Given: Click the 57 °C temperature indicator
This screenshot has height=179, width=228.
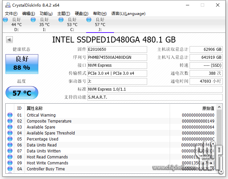Looking at the screenshot, I should [x=22, y=93].
